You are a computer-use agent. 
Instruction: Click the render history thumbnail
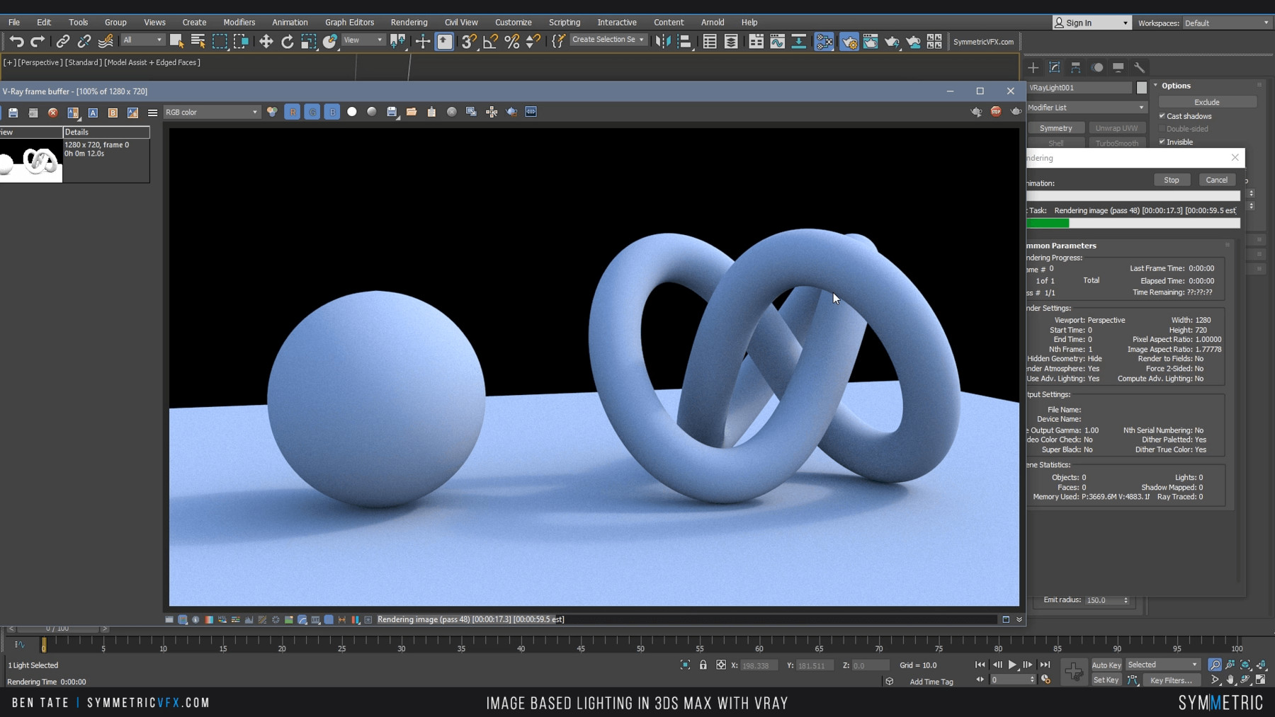coord(31,161)
